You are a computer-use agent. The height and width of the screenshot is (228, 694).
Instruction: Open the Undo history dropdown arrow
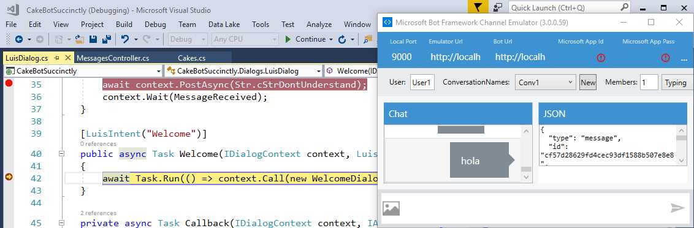click(x=136, y=39)
